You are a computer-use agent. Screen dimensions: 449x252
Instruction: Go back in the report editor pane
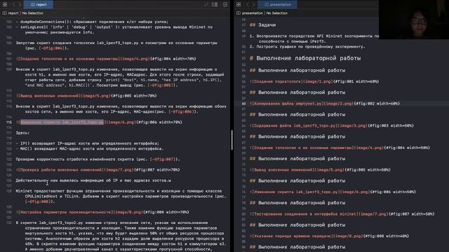(13, 4)
